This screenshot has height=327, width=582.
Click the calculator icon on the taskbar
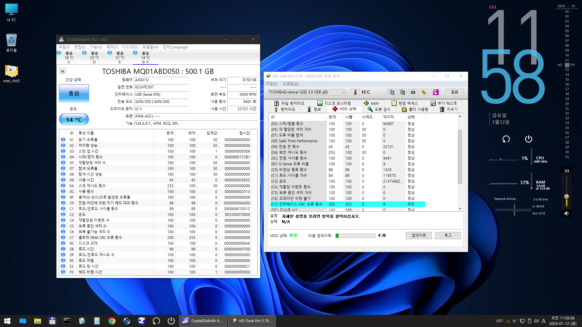[97, 321]
